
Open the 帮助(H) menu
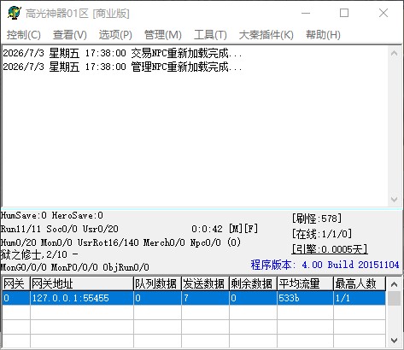323,35
